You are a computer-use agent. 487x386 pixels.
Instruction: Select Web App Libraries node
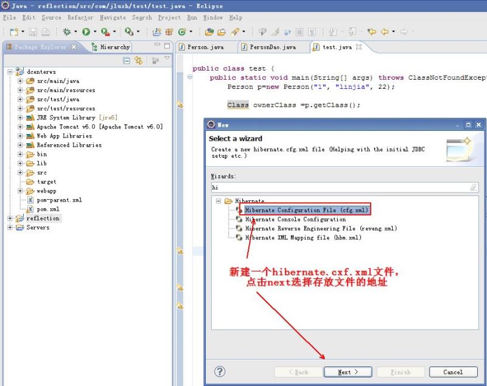point(64,136)
